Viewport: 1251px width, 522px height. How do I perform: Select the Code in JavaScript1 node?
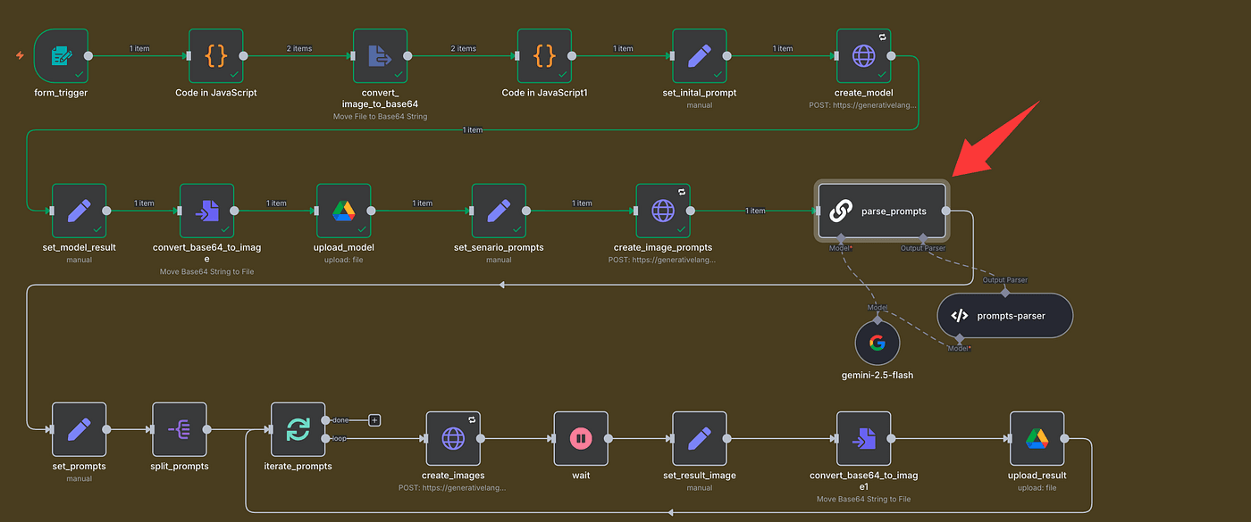544,56
